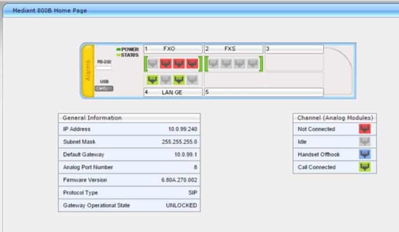
Task: Click the second FXS port icon
Action: (x=226, y=64)
